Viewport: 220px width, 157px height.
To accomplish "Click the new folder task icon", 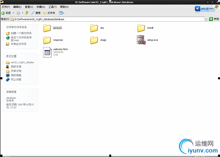I will click(8, 33).
